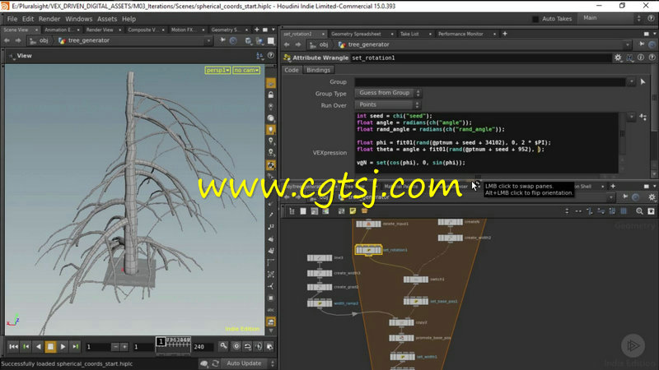This screenshot has width=659, height=370.
Task: Click the obj path segment in scene view
Action: click(44, 40)
